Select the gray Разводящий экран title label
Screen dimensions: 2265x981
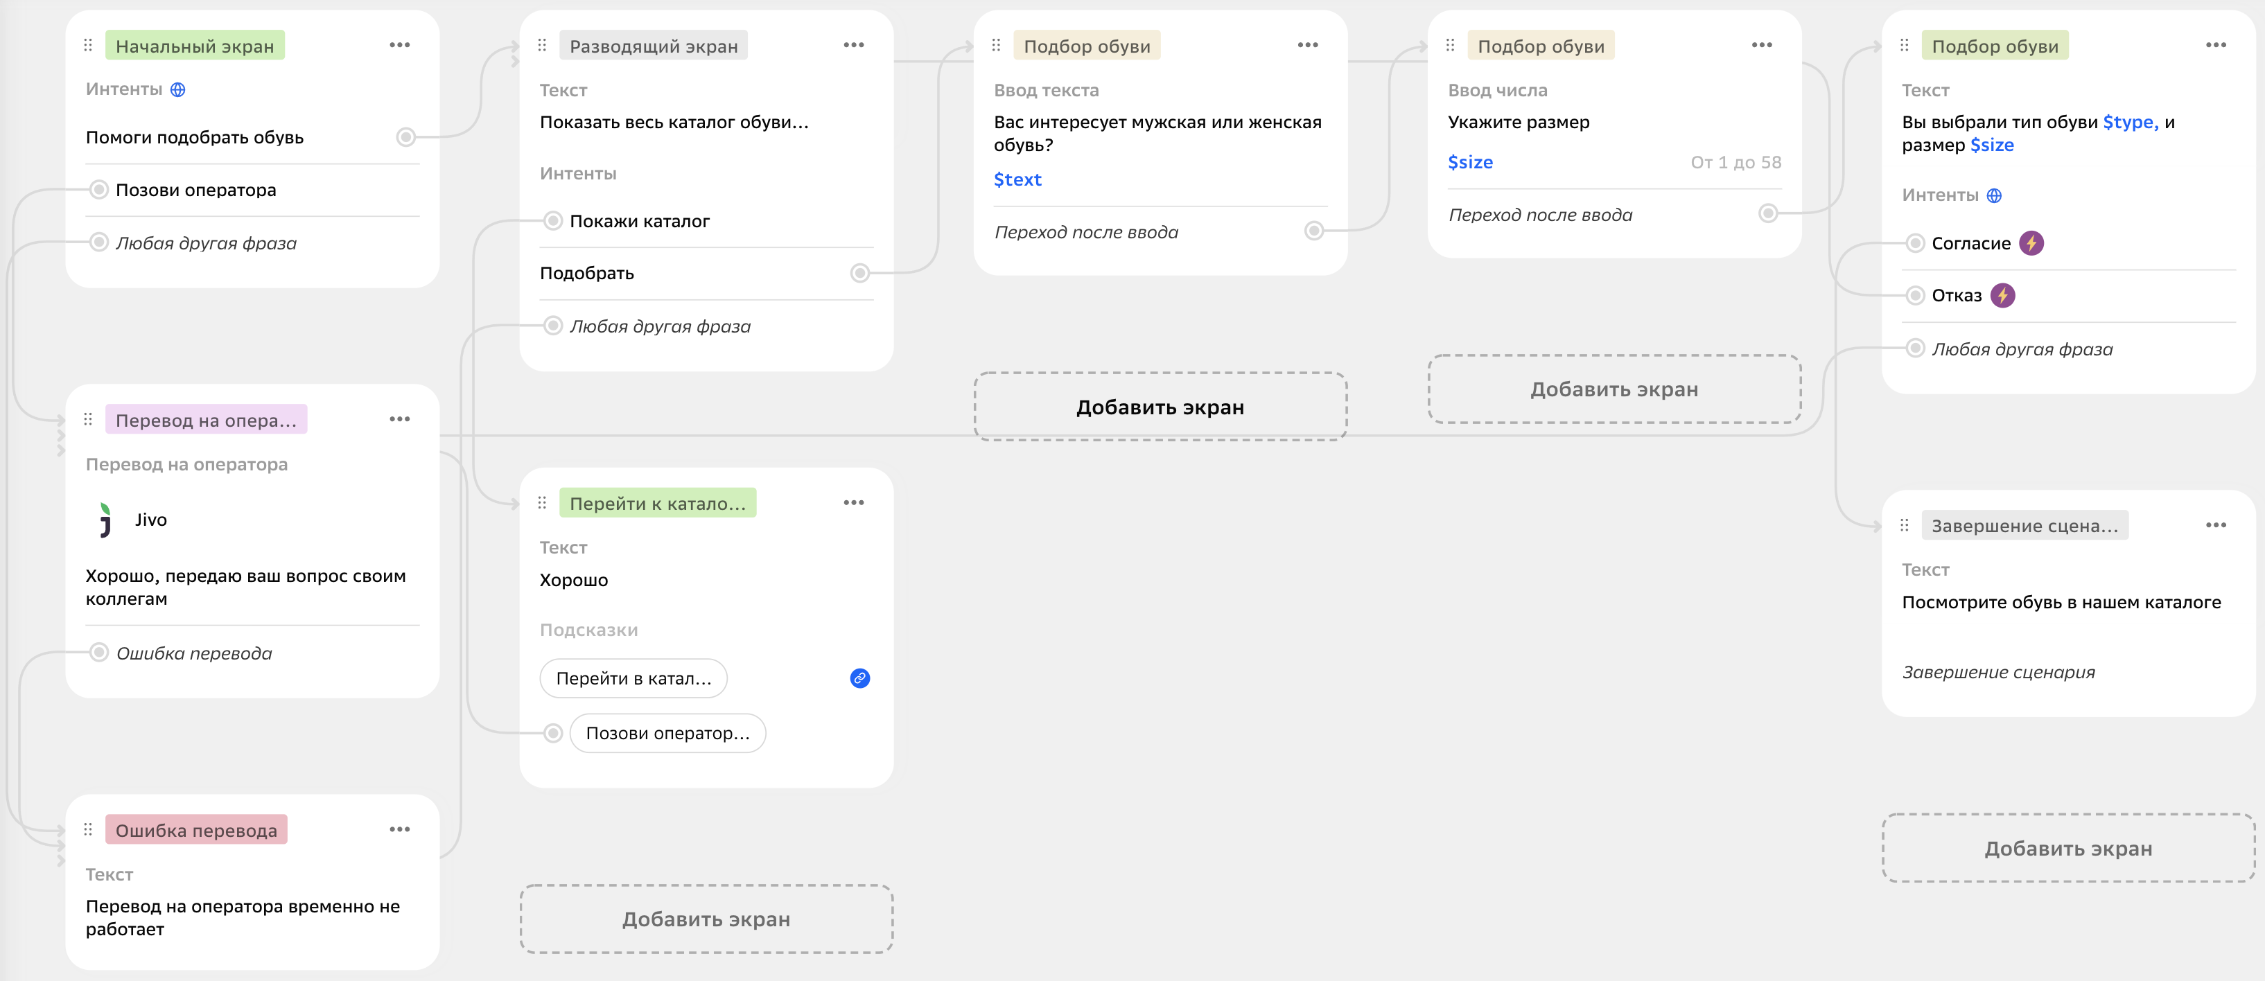(654, 46)
